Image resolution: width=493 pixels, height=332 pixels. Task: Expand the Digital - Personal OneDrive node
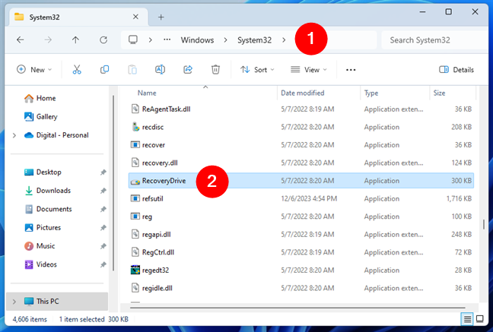coord(14,135)
